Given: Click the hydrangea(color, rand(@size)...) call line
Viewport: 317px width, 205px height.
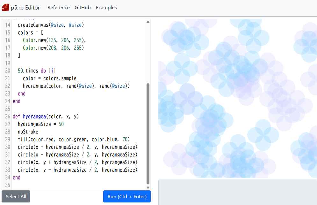Looking at the screenshot, I should pos(76,86).
